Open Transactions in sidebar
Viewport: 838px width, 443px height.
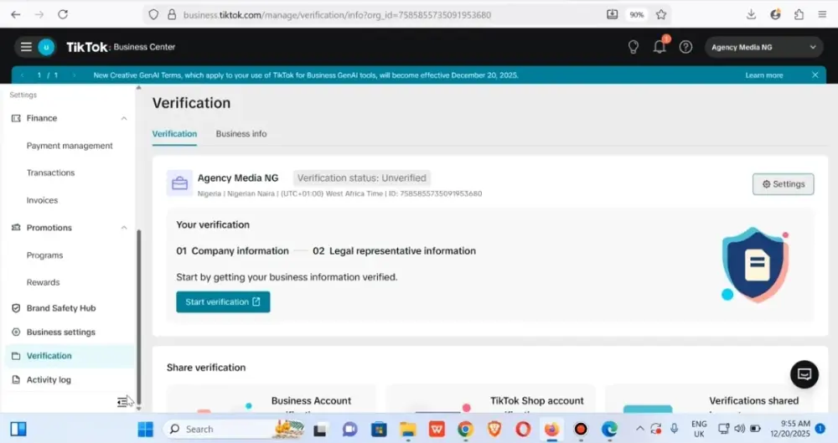[51, 173]
